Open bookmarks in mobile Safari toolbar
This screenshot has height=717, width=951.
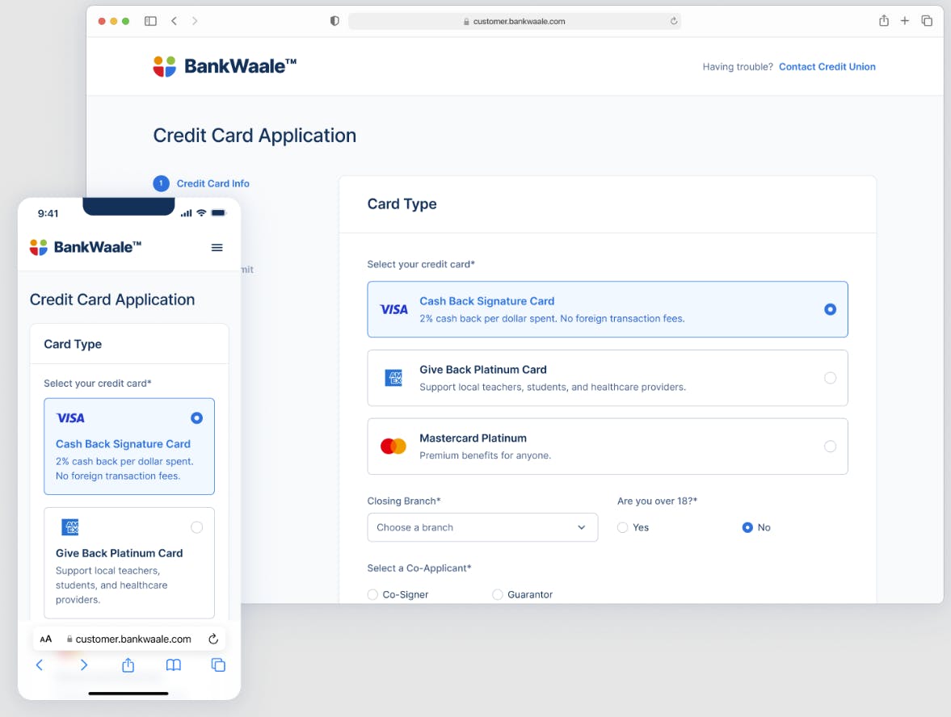(174, 665)
